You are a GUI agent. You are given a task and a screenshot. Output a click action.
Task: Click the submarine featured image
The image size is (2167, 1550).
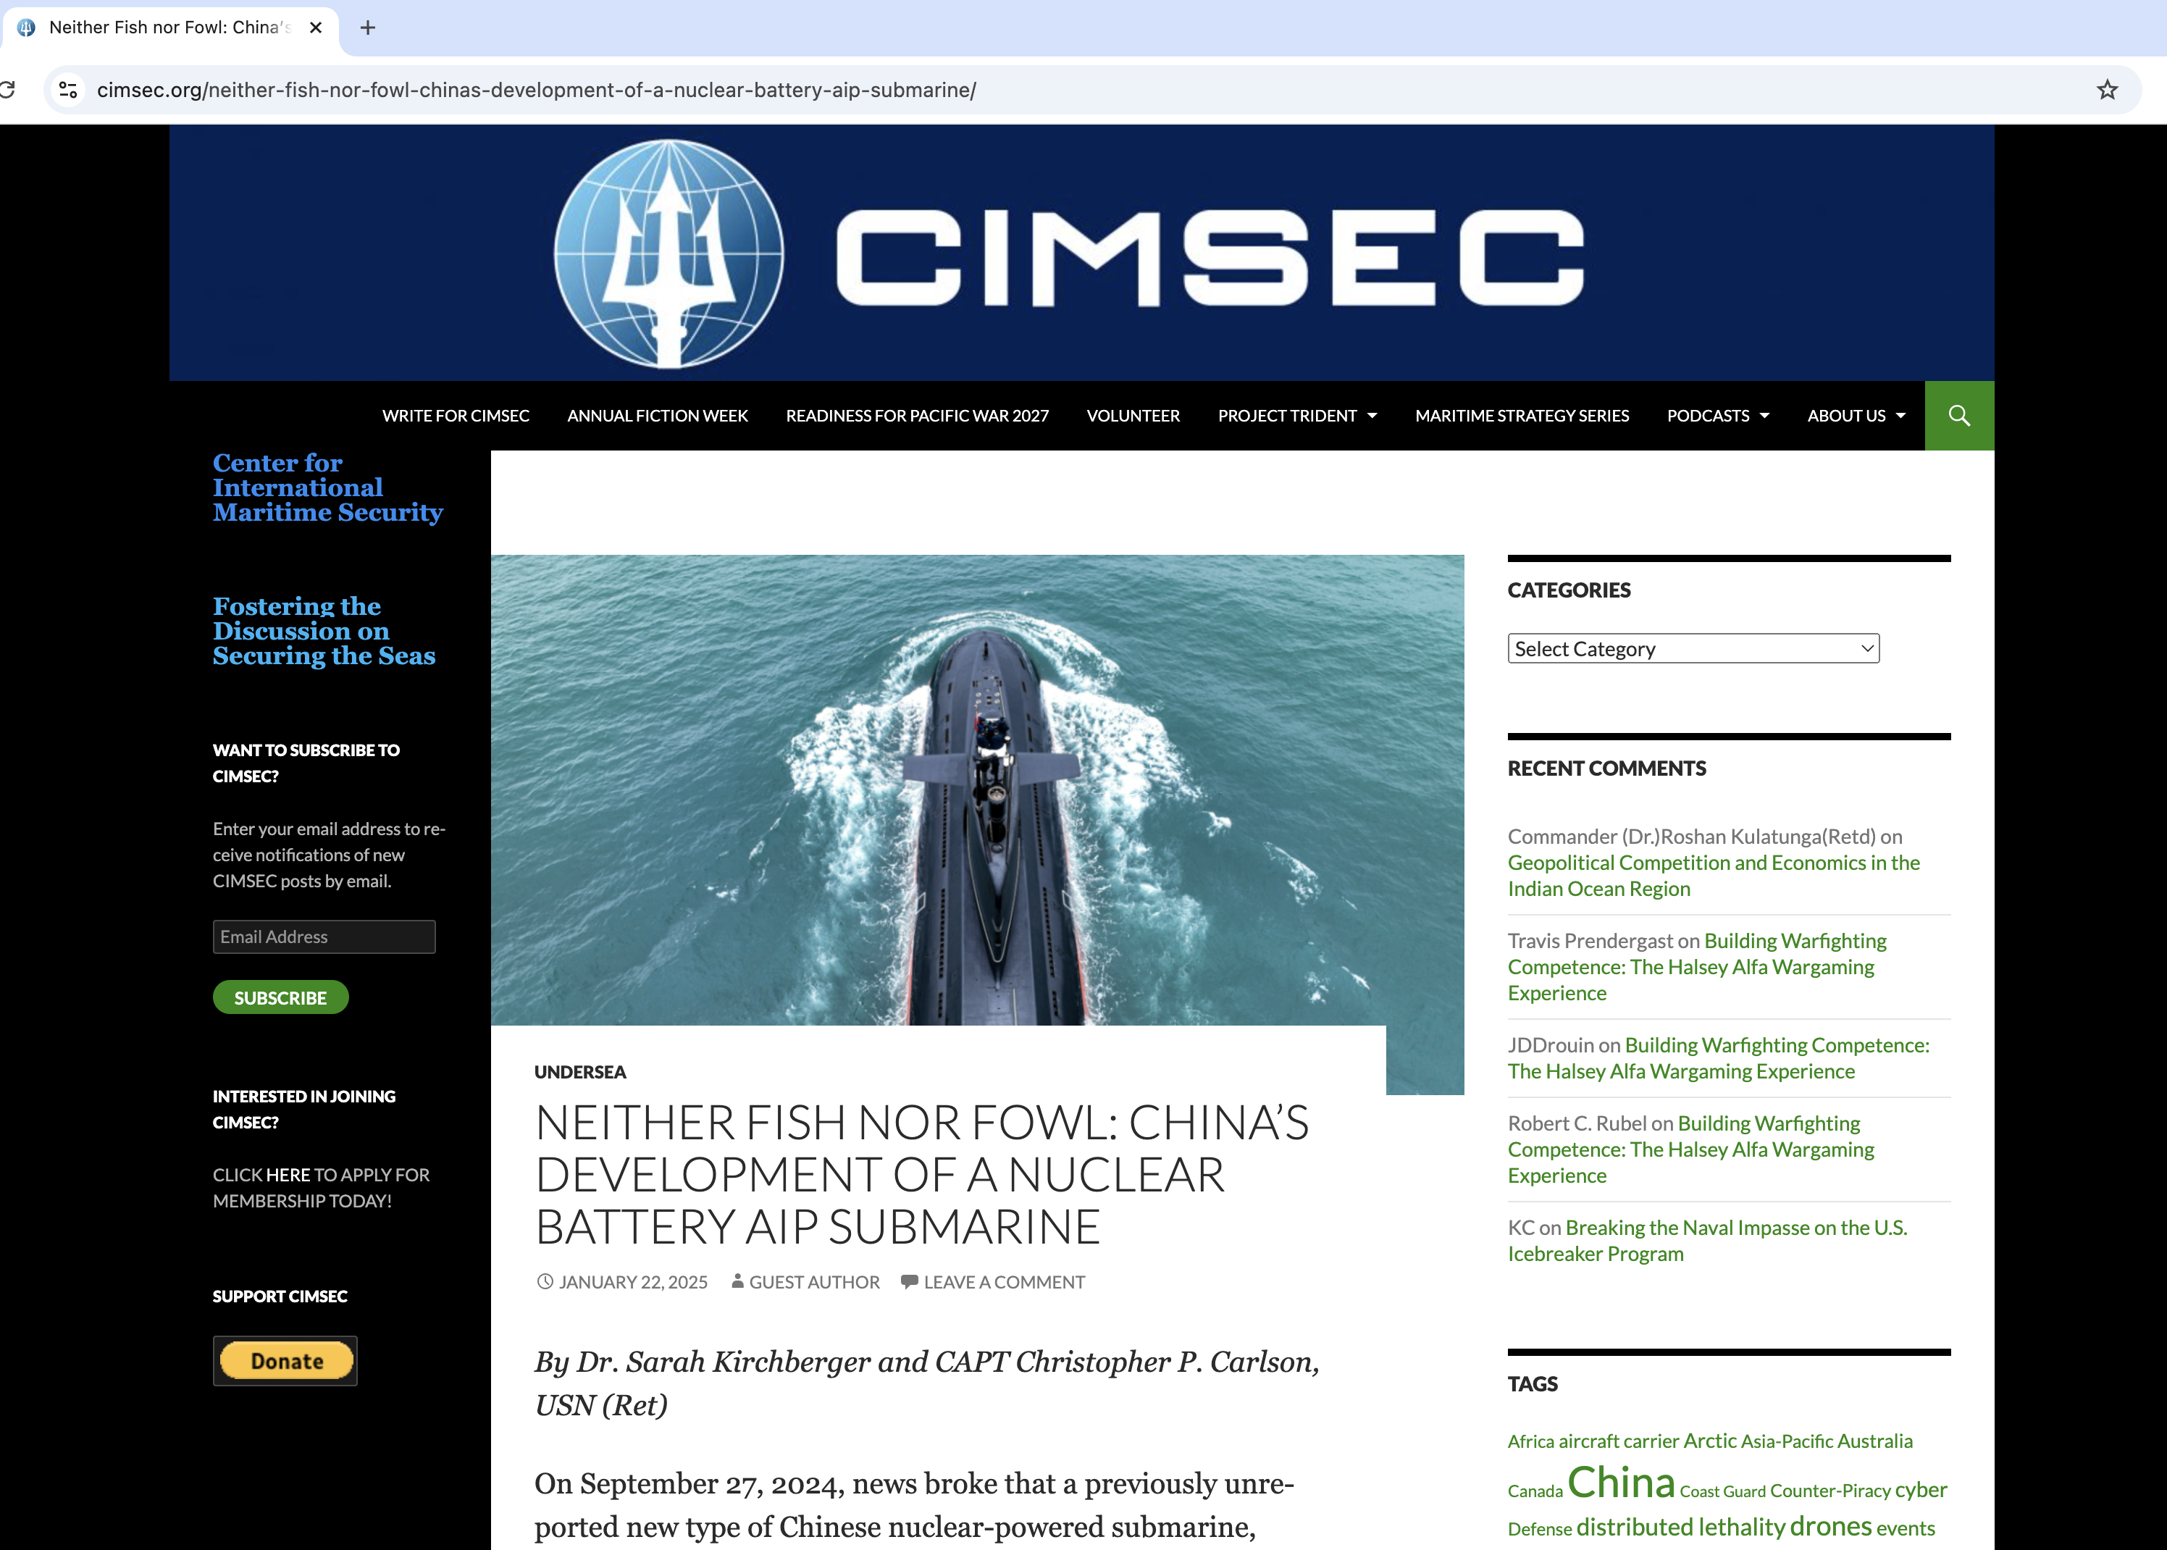pyautogui.click(x=977, y=790)
